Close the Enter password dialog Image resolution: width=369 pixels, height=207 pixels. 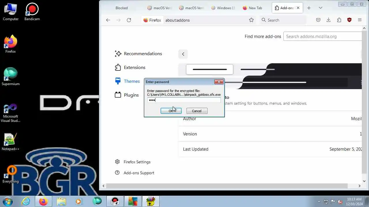[x=219, y=82]
